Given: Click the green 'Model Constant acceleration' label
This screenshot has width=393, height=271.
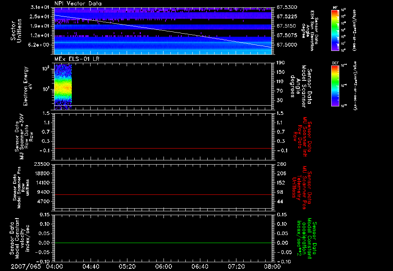Looking at the screenshot, I should tap(307, 239).
